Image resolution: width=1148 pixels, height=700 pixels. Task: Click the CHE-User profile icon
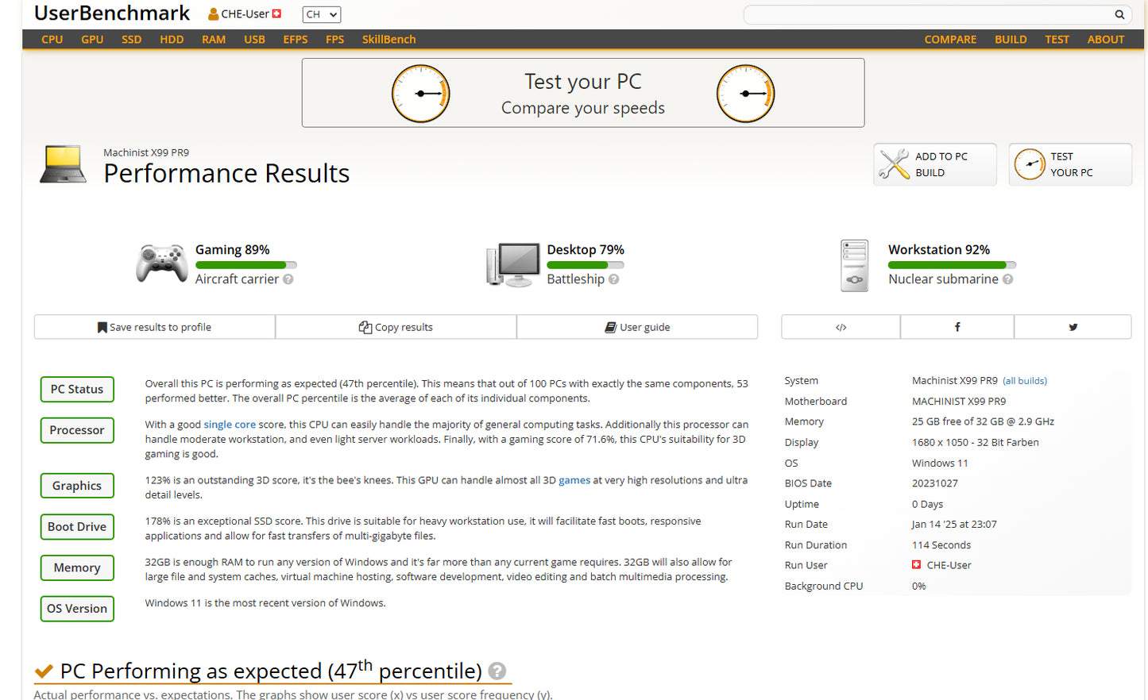[x=214, y=14]
